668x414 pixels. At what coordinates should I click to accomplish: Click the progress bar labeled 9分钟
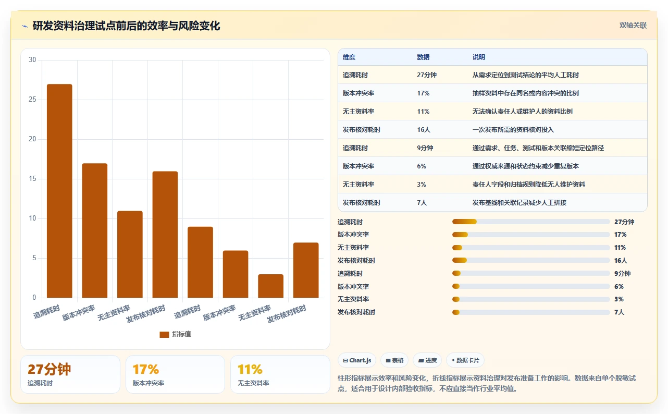[531, 274]
